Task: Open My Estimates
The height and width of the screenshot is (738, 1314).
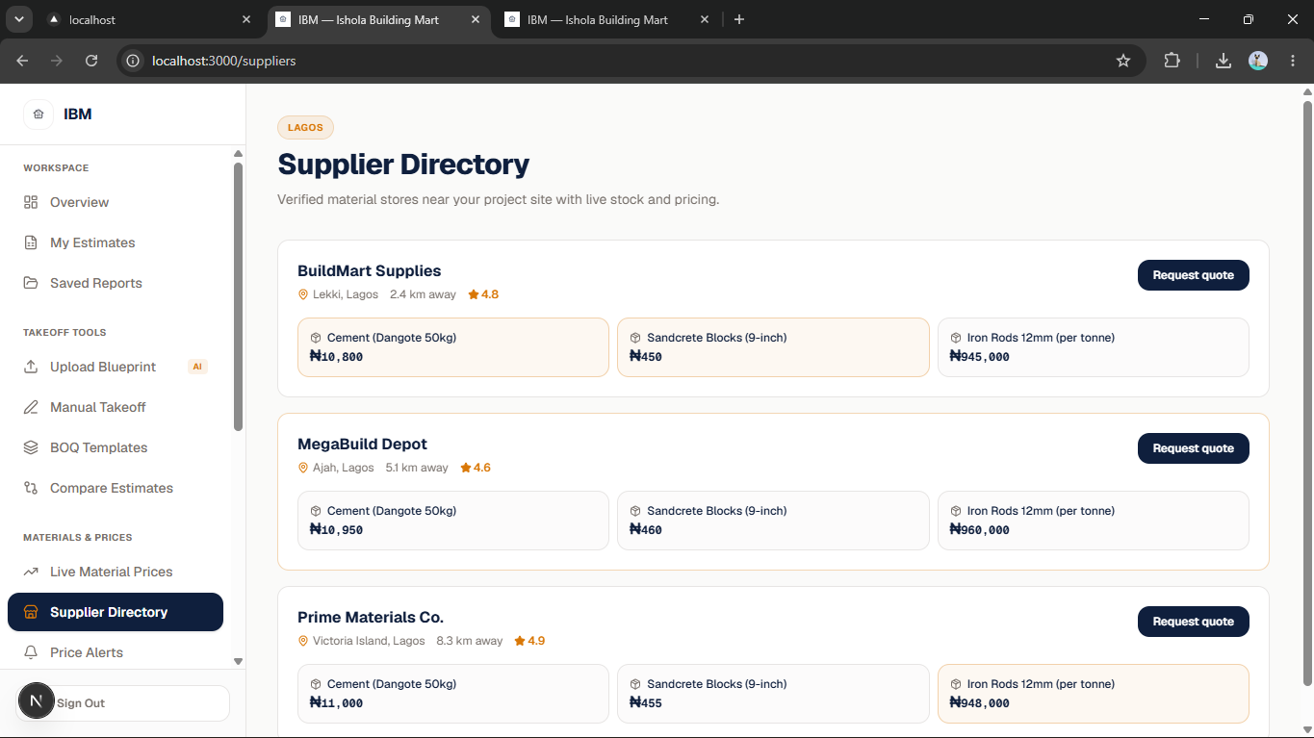Action: 116,242
